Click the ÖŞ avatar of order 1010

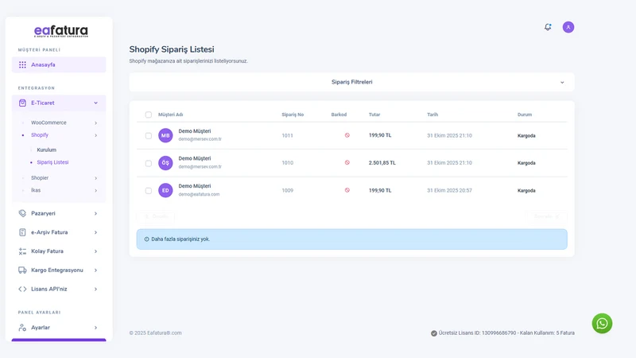(165, 163)
